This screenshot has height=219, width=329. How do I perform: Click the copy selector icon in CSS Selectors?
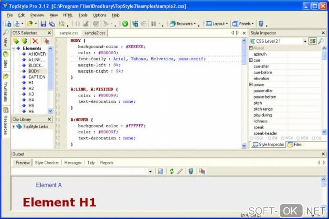[x=46, y=41]
